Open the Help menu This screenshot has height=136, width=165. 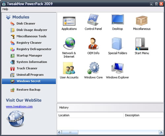coord(5,9)
